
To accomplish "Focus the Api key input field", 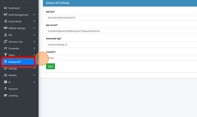I will coord(121,18).
